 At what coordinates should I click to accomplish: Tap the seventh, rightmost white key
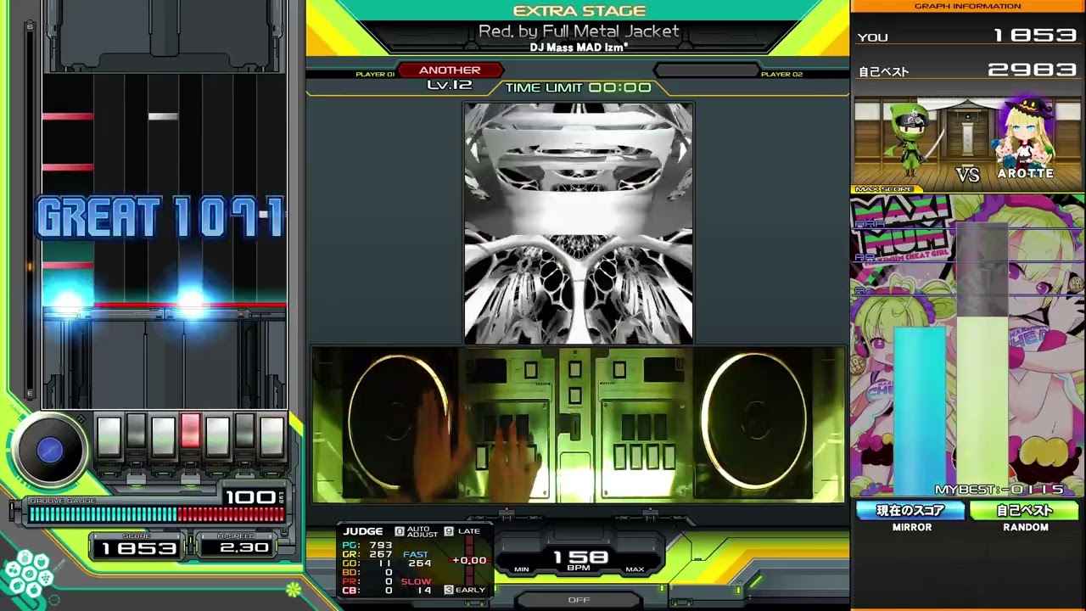(x=271, y=435)
